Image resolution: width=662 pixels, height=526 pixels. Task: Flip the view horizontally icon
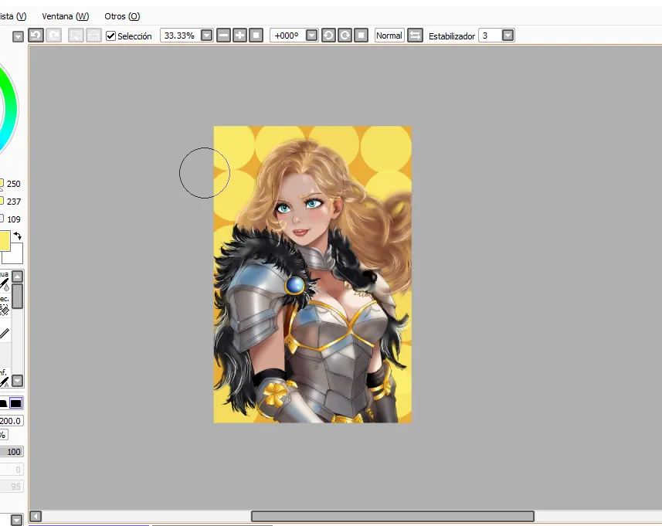coord(415,36)
